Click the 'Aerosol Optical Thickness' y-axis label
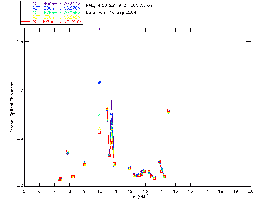Image resolution: width=258 pixels, height=207 pixels. pos(12,108)
